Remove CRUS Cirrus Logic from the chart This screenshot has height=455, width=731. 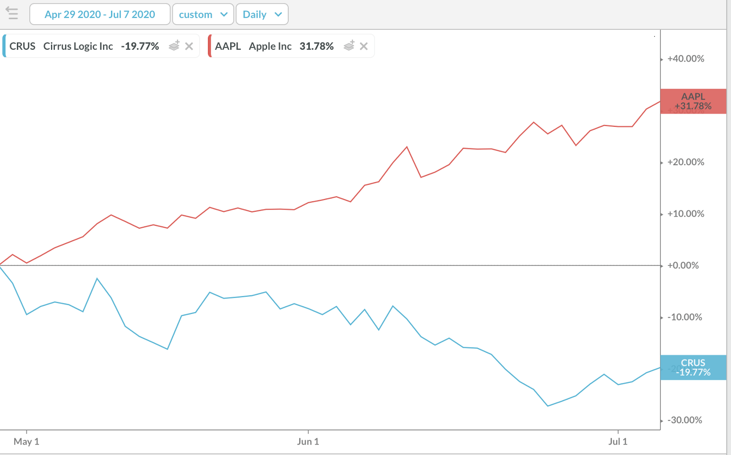pos(189,46)
